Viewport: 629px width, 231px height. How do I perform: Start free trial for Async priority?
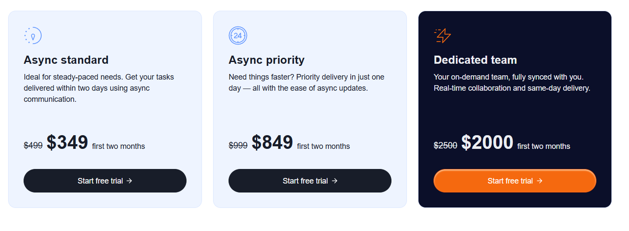(x=310, y=181)
